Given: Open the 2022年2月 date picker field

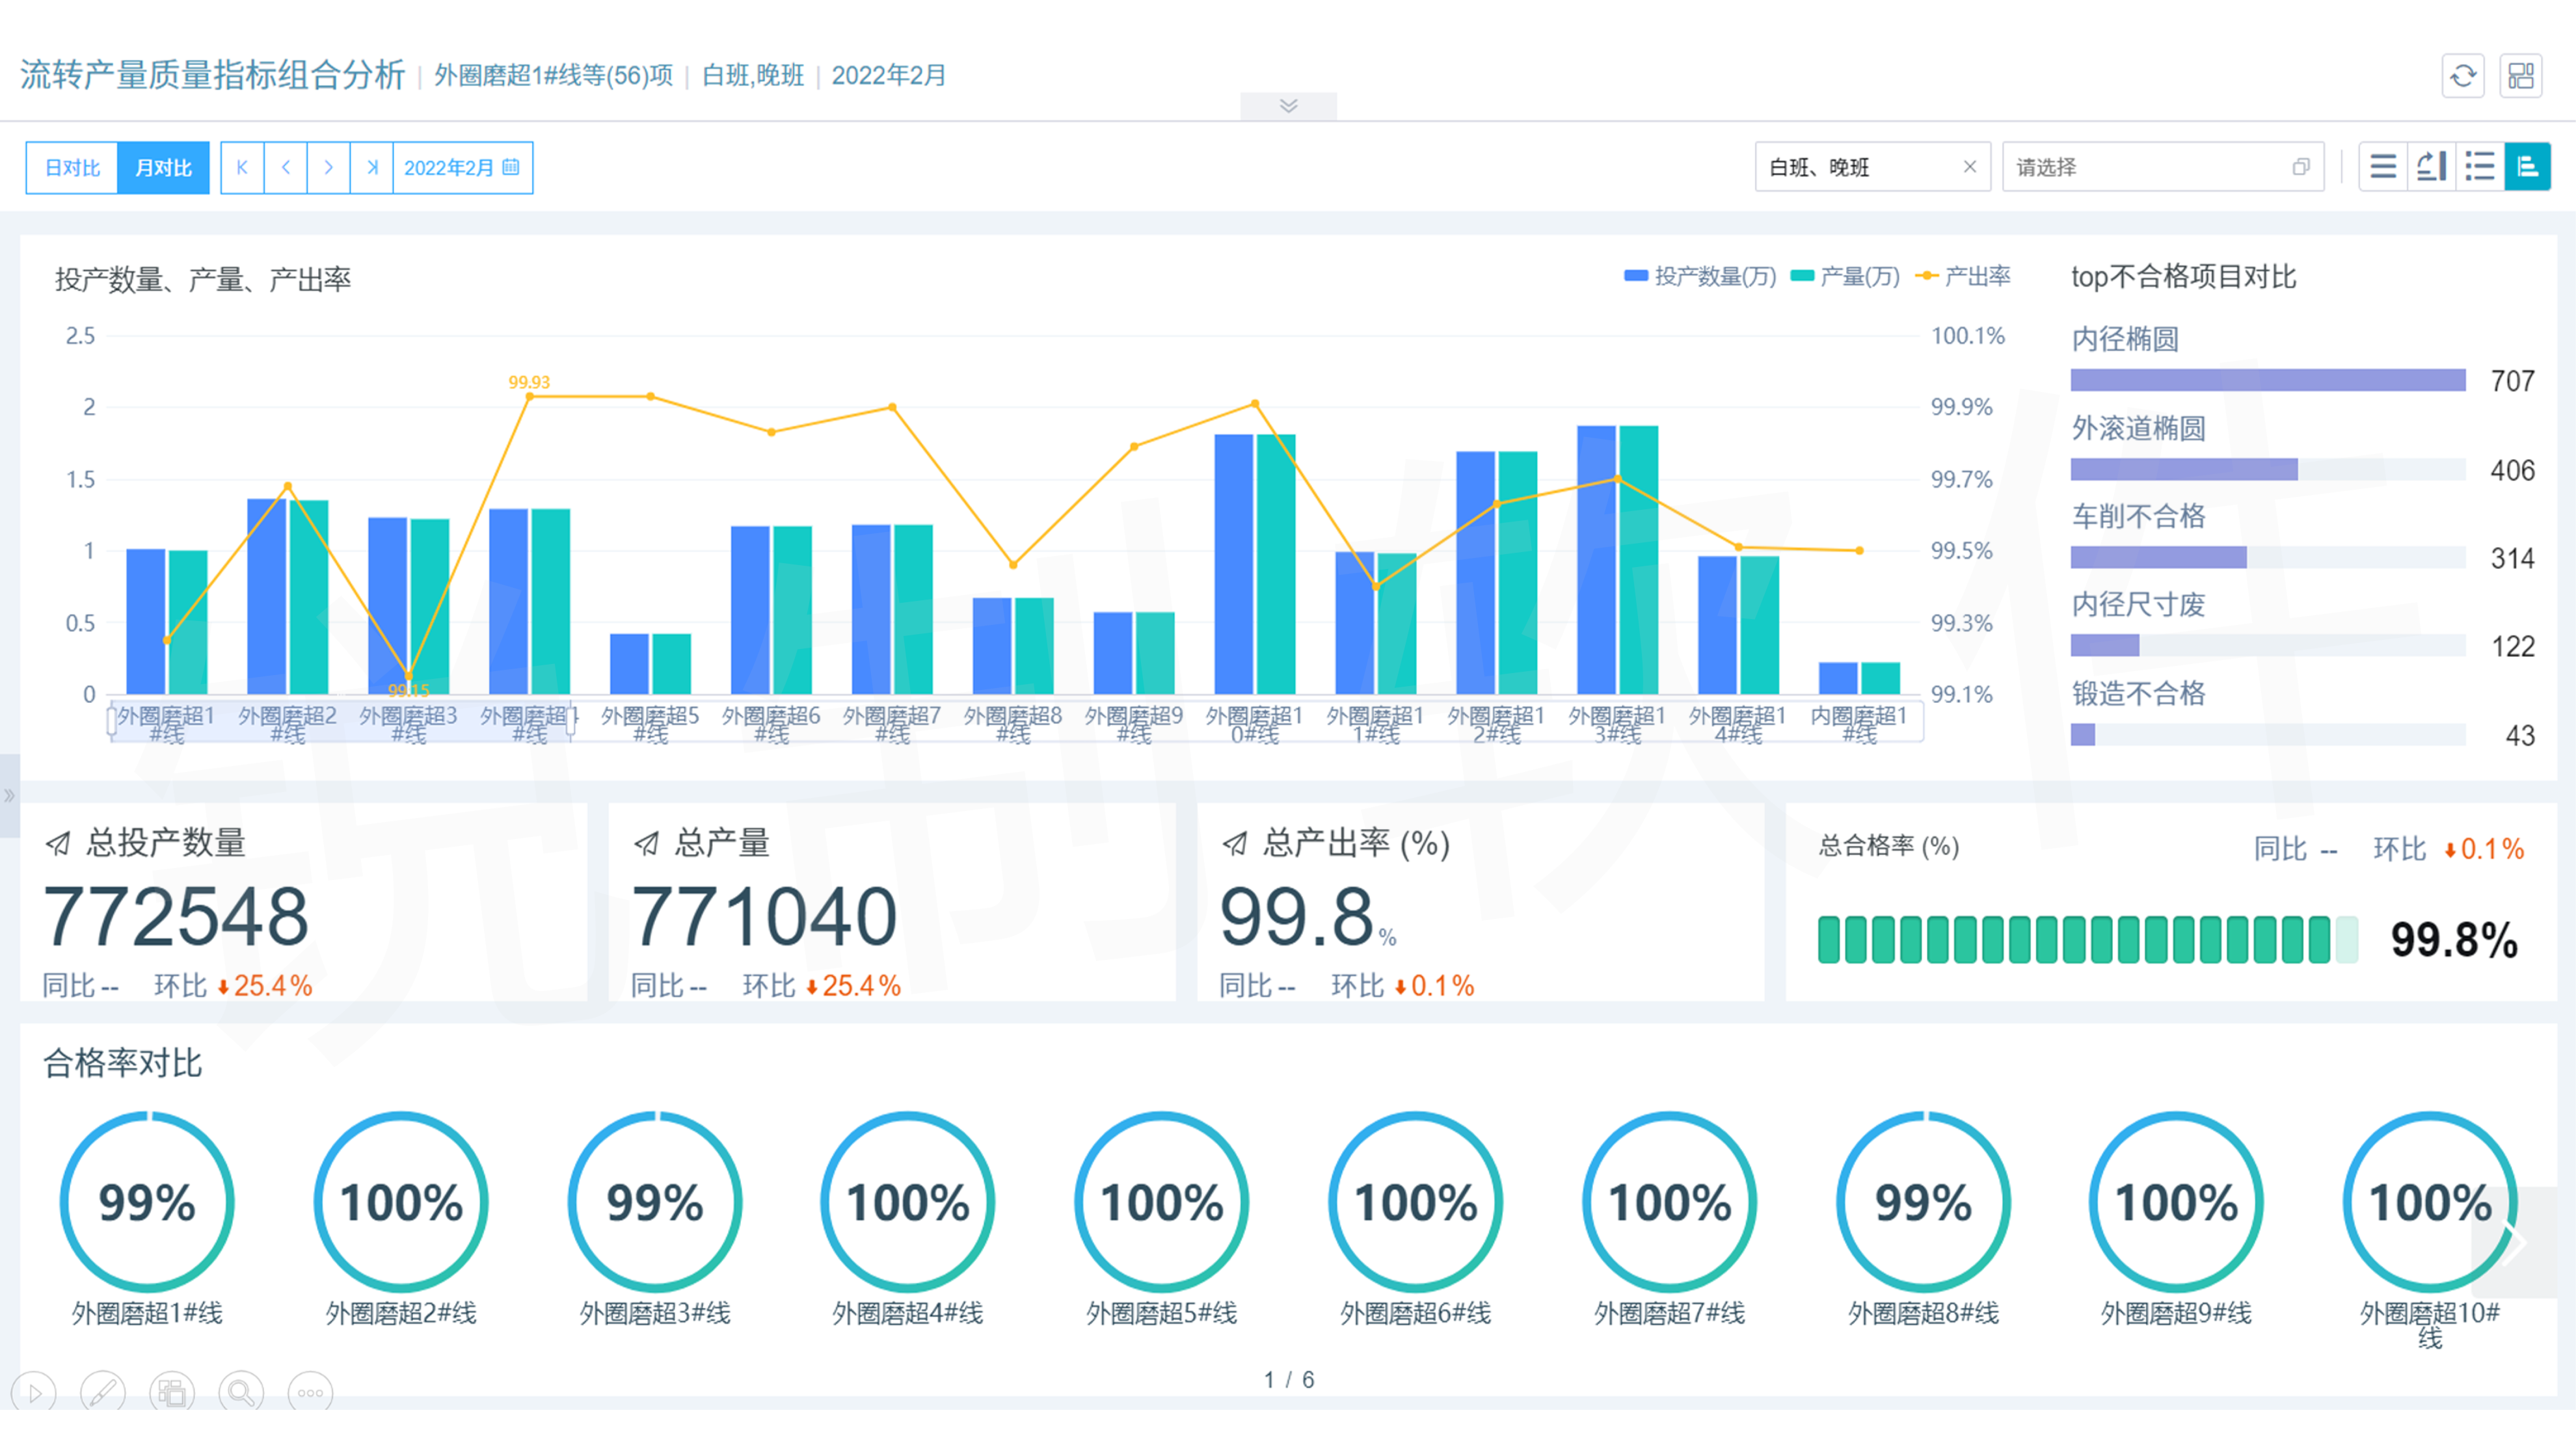Looking at the screenshot, I should pos(462,168).
